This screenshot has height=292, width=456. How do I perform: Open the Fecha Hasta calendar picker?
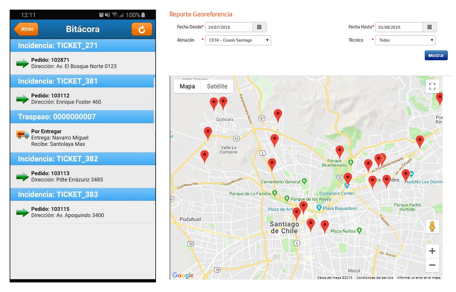coord(430,27)
